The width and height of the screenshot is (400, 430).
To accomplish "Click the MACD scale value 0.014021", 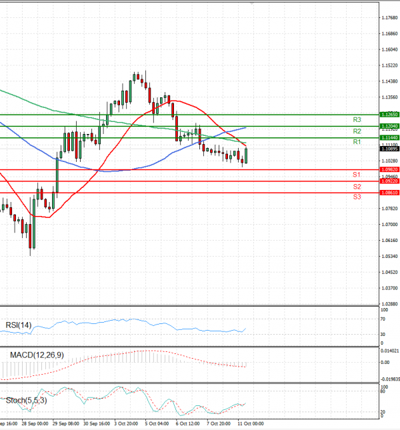I will click(x=390, y=351).
